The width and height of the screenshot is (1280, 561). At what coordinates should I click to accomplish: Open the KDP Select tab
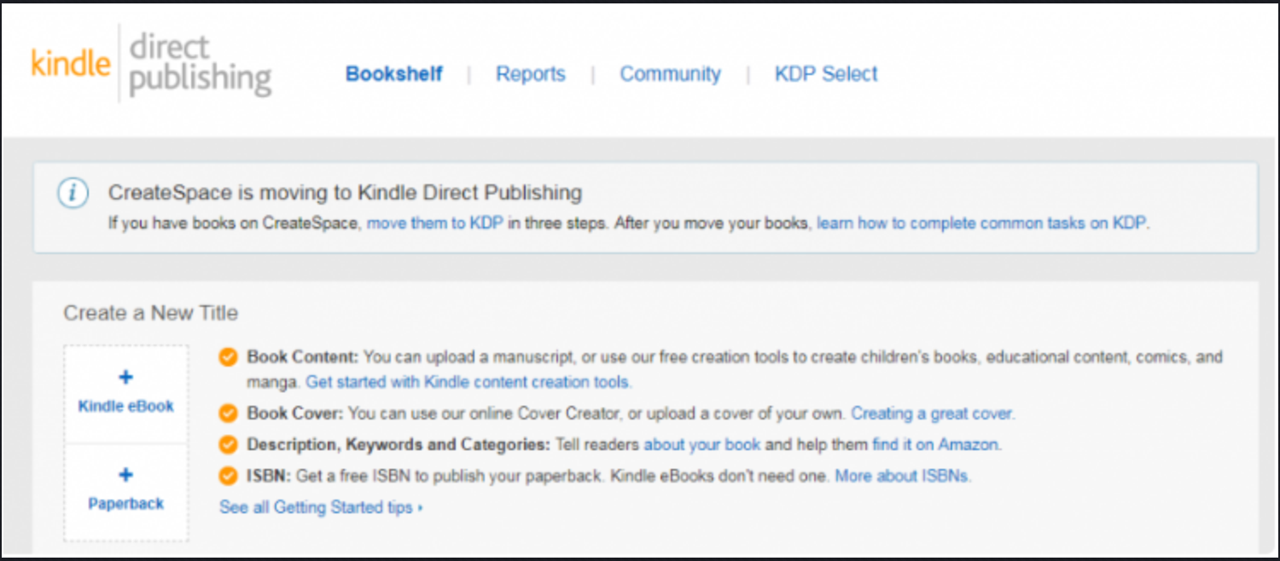point(825,74)
